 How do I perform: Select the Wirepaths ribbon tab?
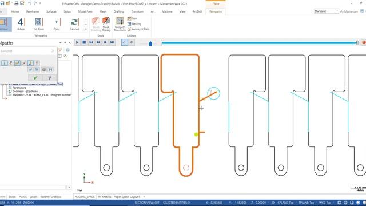point(216,11)
